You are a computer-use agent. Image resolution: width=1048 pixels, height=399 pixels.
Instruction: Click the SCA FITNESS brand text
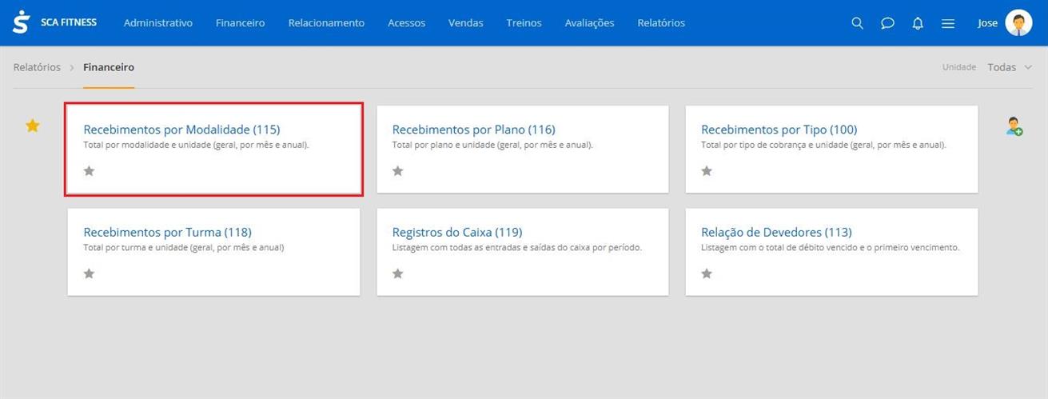69,22
